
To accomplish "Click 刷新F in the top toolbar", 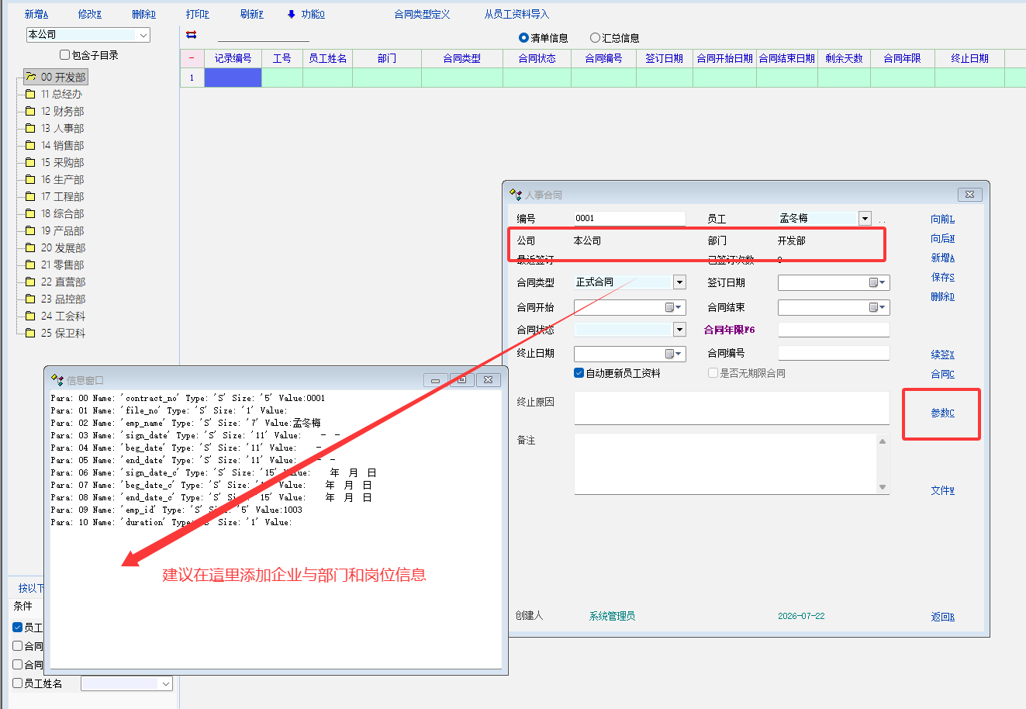I will click(252, 14).
